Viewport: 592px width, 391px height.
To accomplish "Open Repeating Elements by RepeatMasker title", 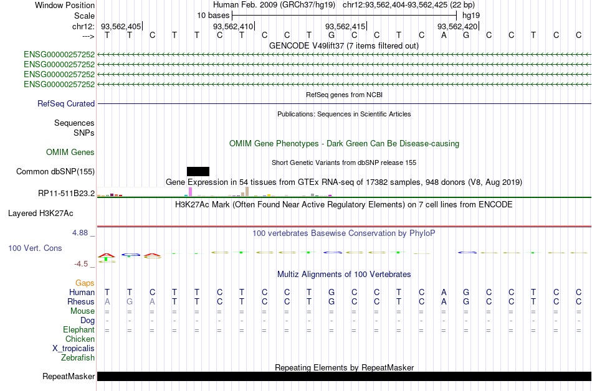I will 344,367.
